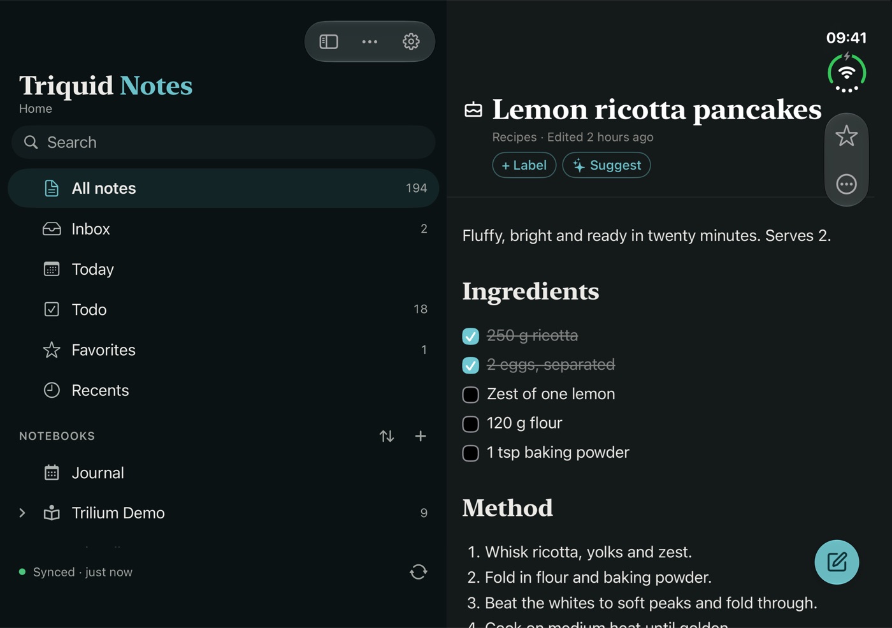Tap the floating edit note button
892x628 pixels.
tap(837, 562)
